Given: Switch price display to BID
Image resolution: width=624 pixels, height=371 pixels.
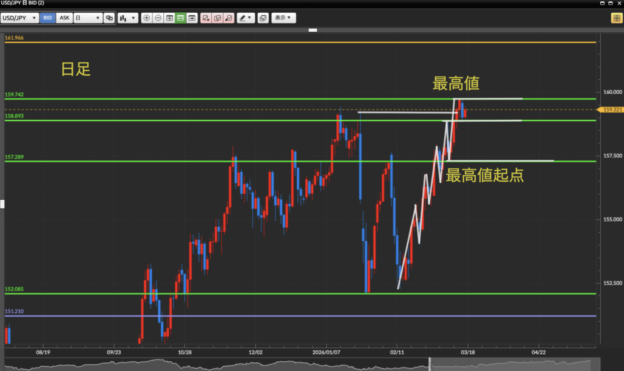Looking at the screenshot, I should (48, 18).
